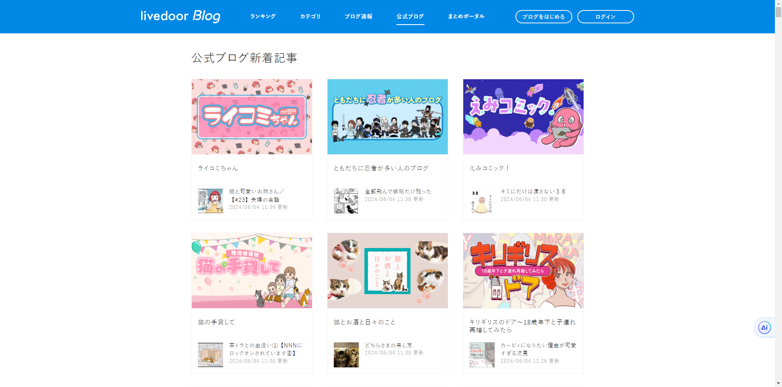Open the 猫とお酒と日々のこと banner image

388,271
